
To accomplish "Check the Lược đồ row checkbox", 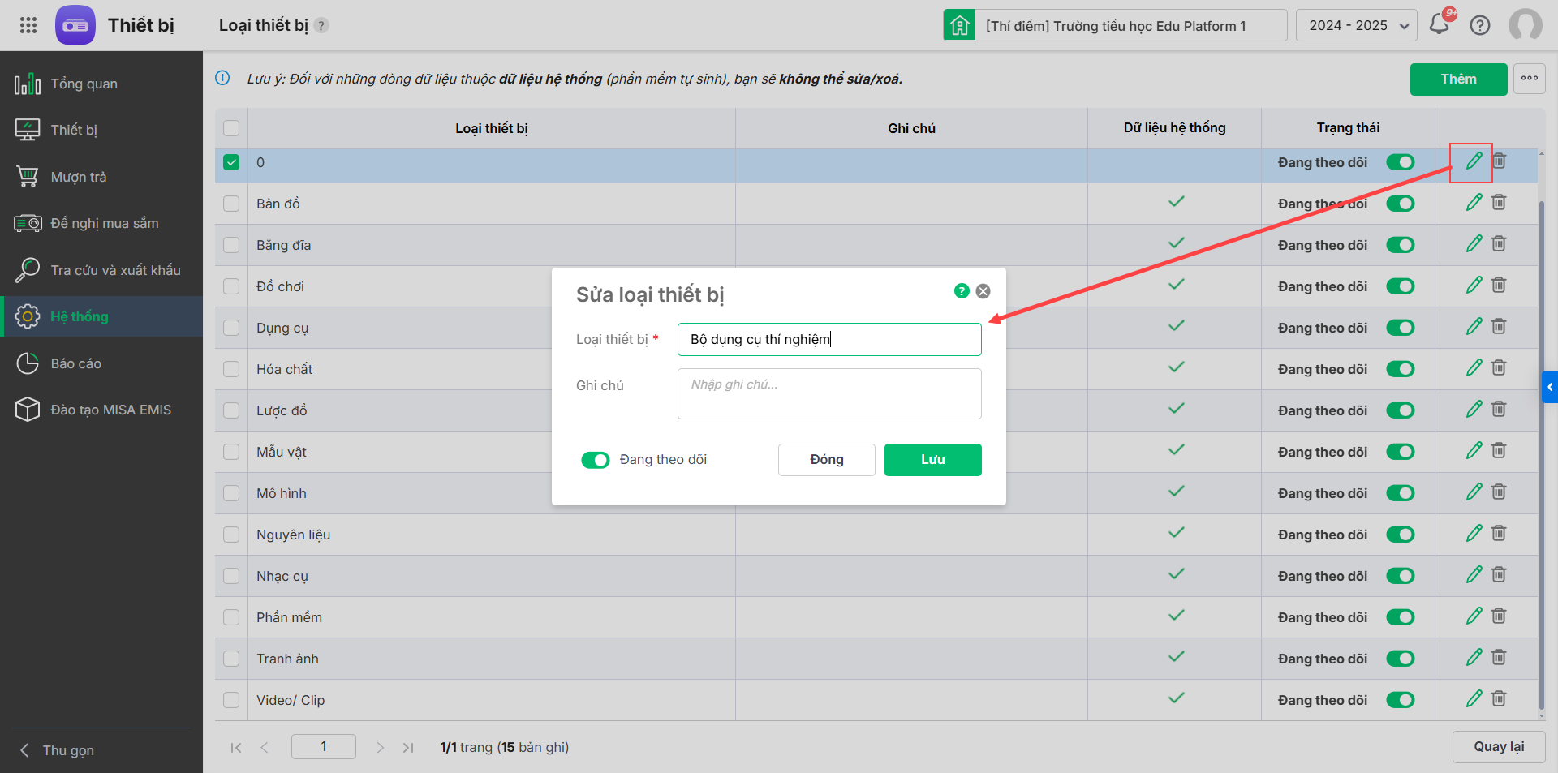I will [x=231, y=410].
